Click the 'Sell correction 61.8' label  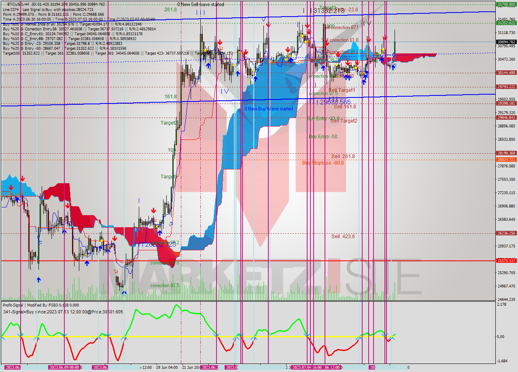(x=340, y=40)
